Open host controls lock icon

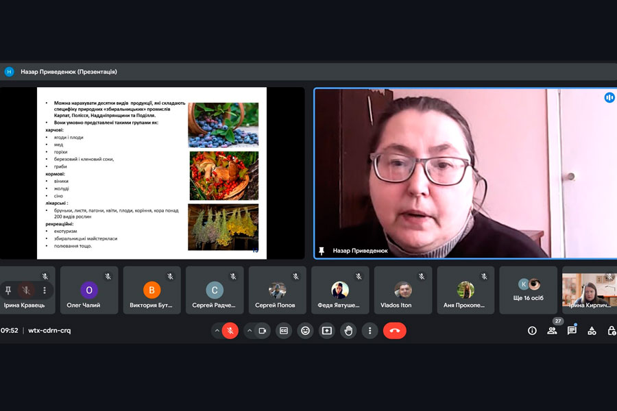[x=612, y=331]
